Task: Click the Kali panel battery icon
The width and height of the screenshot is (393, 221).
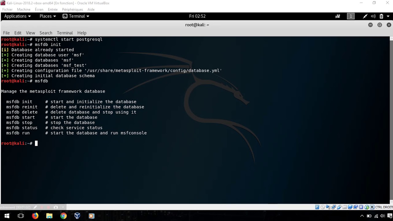Action: coord(381,16)
